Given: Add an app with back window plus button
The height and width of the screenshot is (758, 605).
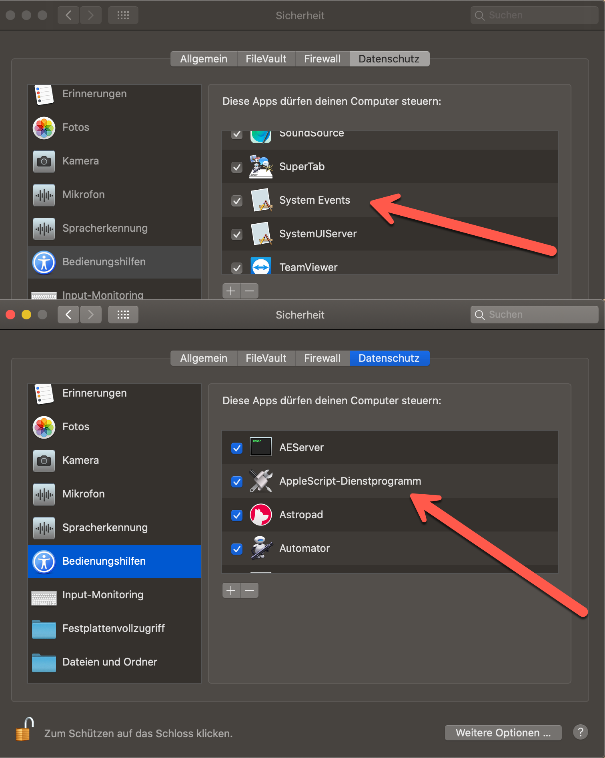Looking at the screenshot, I should [x=231, y=291].
